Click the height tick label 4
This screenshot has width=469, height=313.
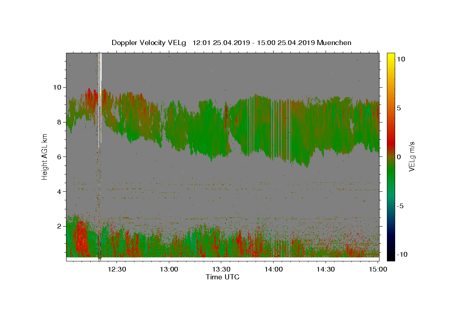pos(60,191)
